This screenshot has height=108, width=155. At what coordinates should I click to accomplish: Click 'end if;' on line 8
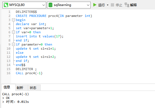coord(22,40)
